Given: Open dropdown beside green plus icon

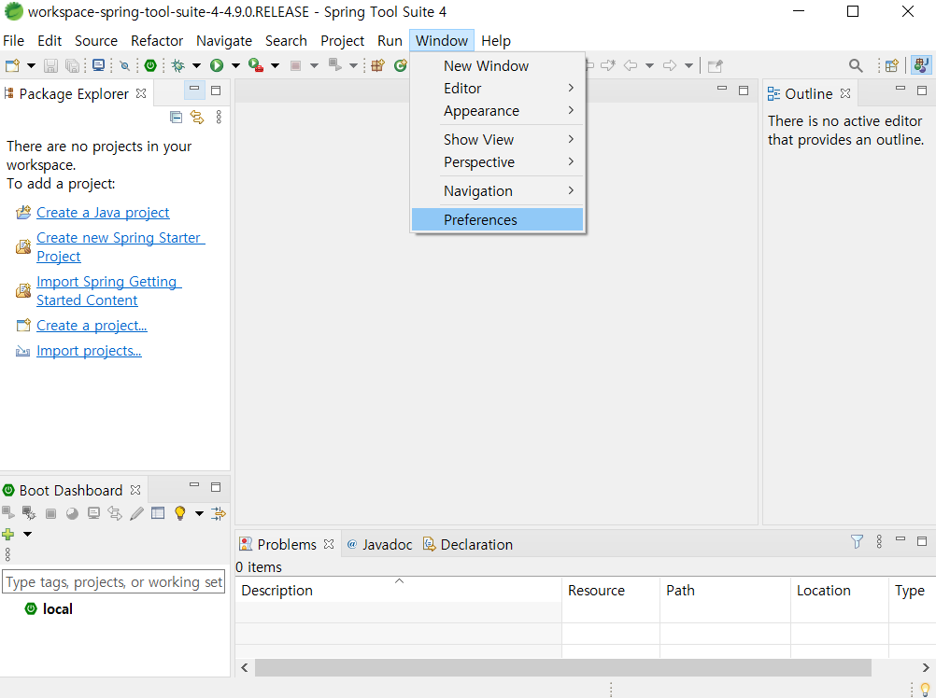Looking at the screenshot, I should coord(27,534).
